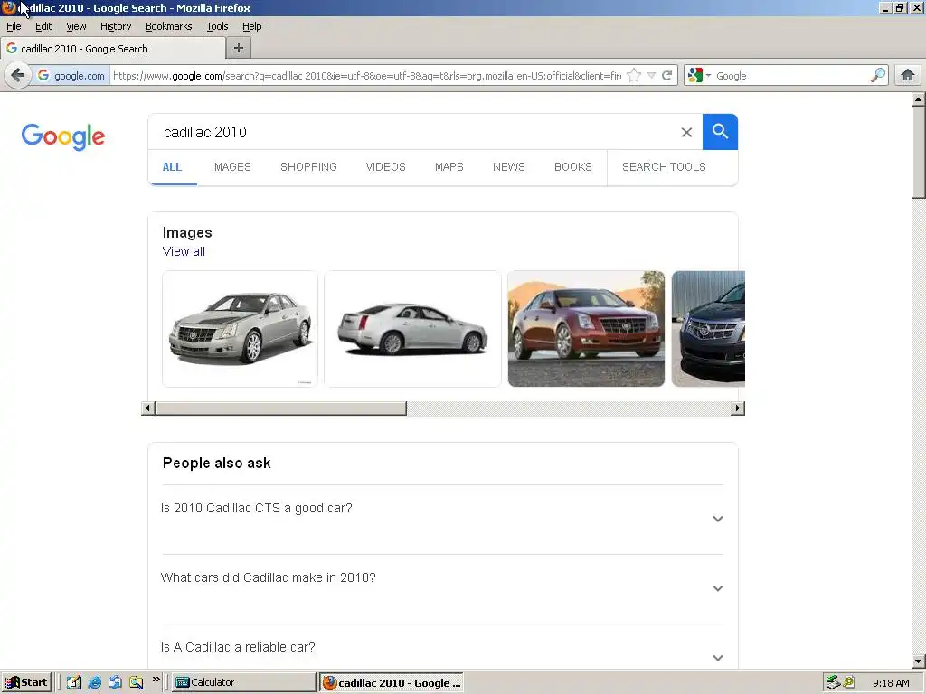
Task: Click the page scrollbar up arrow
Action: click(918, 99)
